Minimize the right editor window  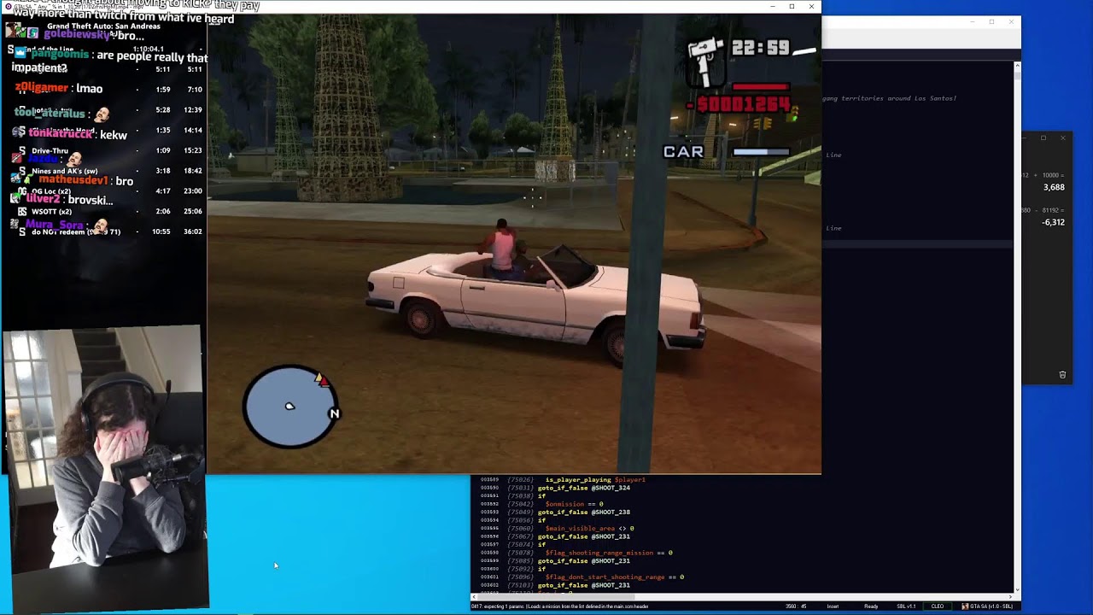point(971,21)
